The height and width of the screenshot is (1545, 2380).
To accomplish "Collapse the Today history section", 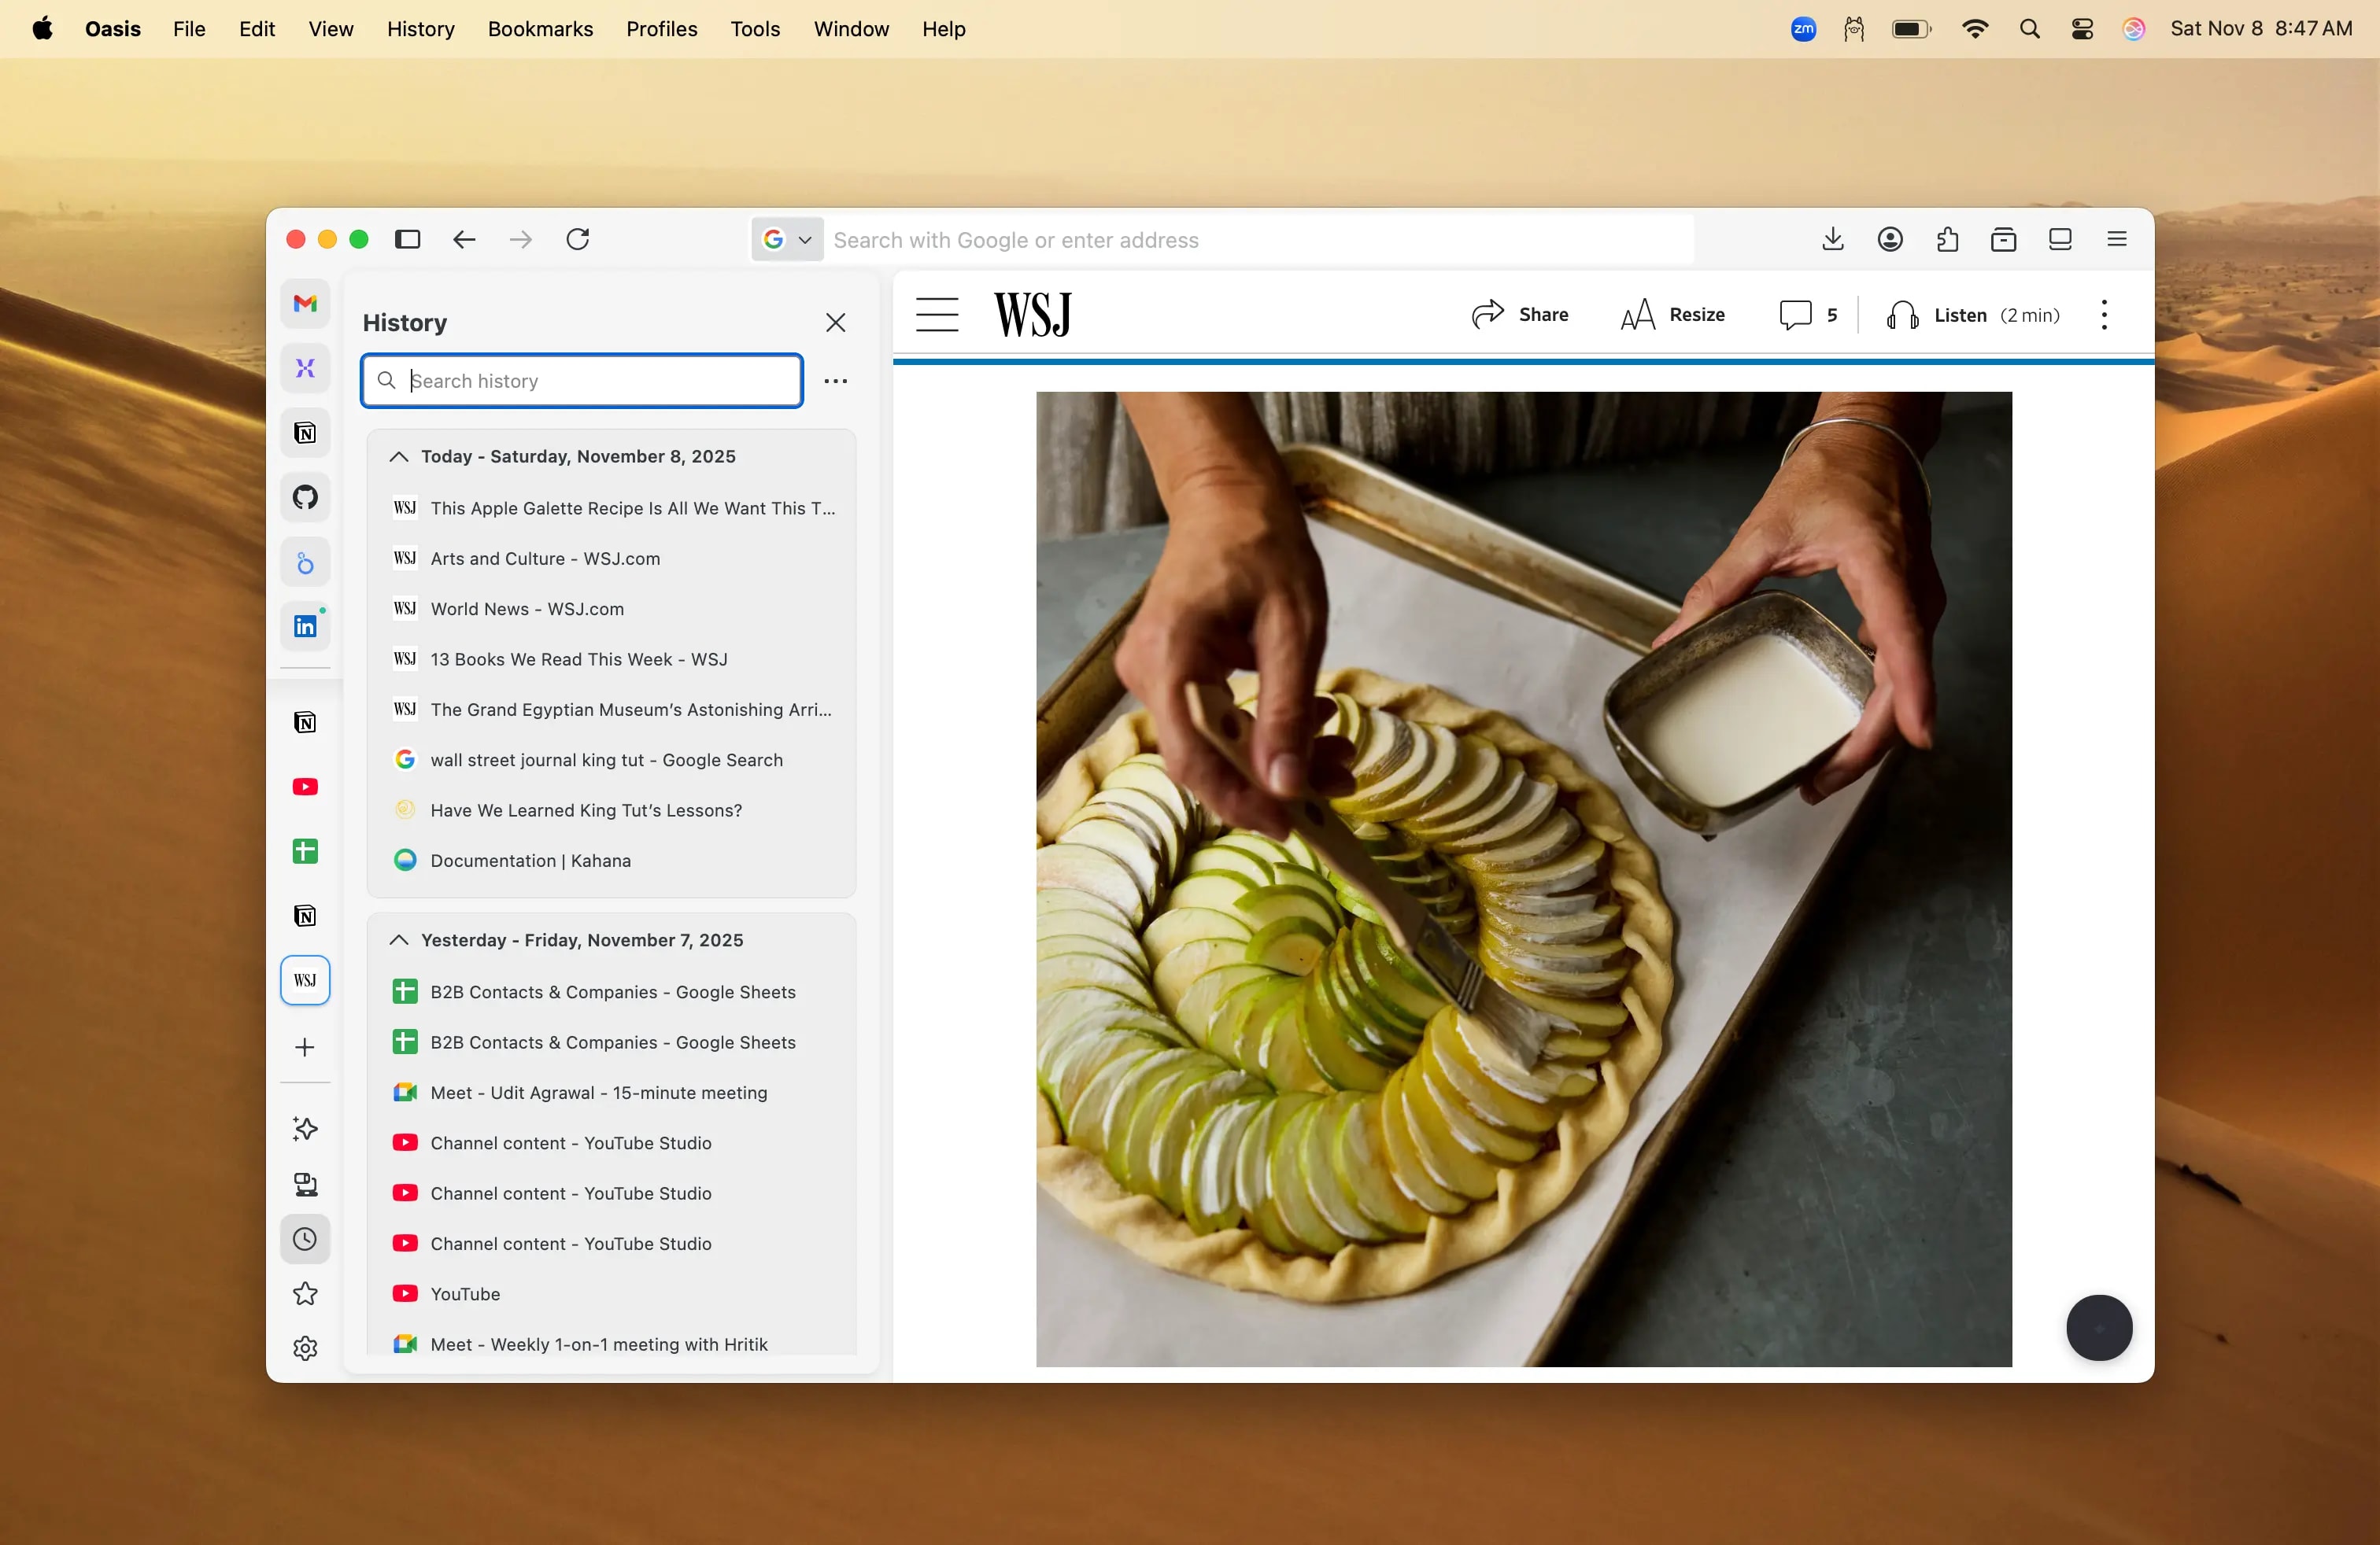I will tap(399, 457).
